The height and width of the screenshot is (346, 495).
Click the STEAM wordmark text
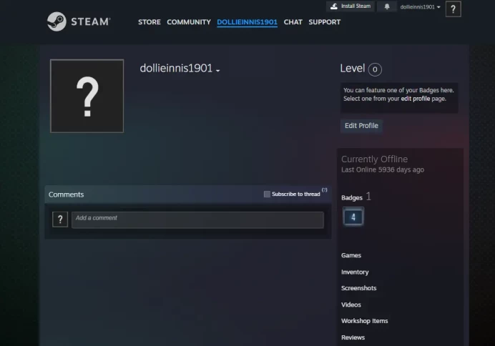click(91, 21)
